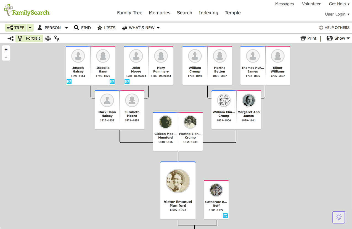Open the Temple section
The image size is (352, 229).
pyautogui.click(x=232, y=13)
